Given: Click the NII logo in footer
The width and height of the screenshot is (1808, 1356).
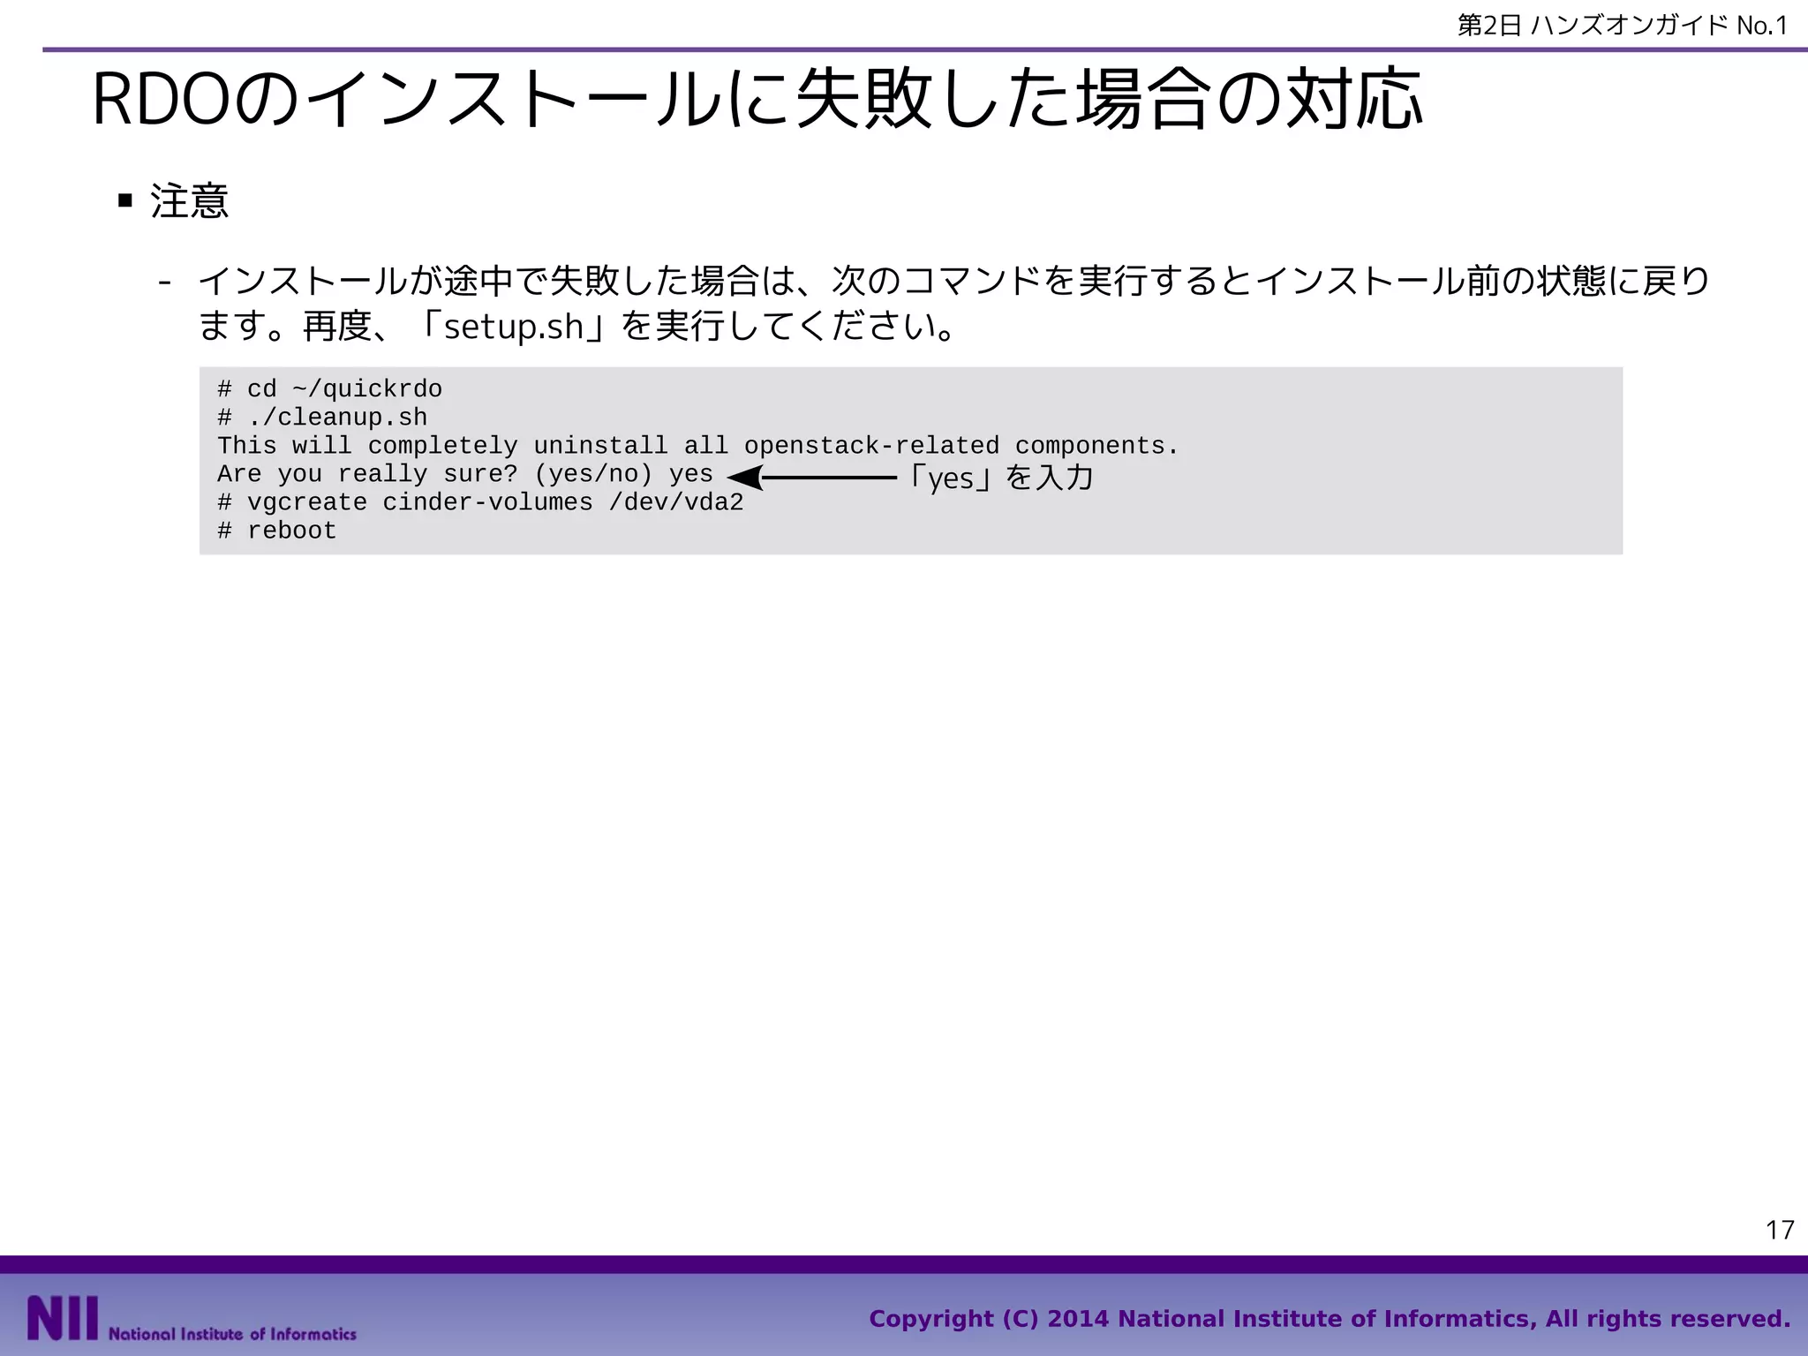Looking at the screenshot, I should pos(63,1318).
